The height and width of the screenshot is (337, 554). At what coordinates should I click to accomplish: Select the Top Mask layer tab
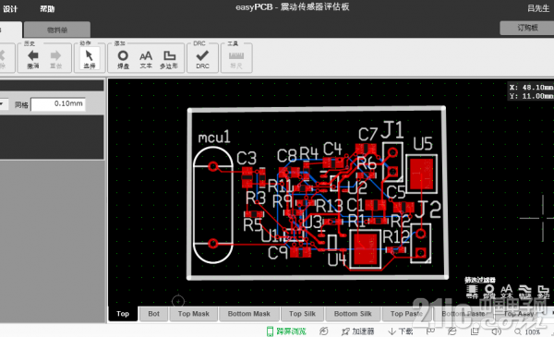click(194, 314)
